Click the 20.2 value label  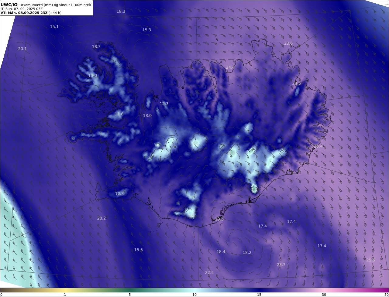coord(102,218)
